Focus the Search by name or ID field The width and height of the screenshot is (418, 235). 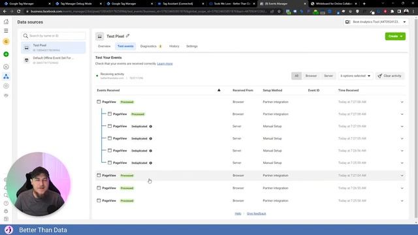[x=54, y=36]
